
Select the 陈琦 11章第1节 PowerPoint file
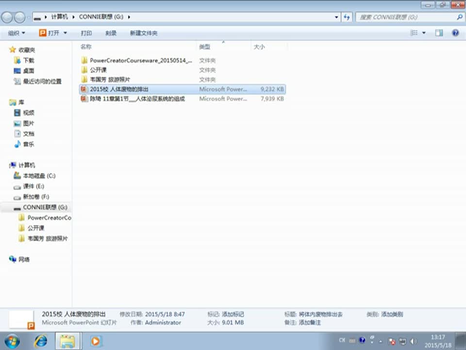pos(137,99)
